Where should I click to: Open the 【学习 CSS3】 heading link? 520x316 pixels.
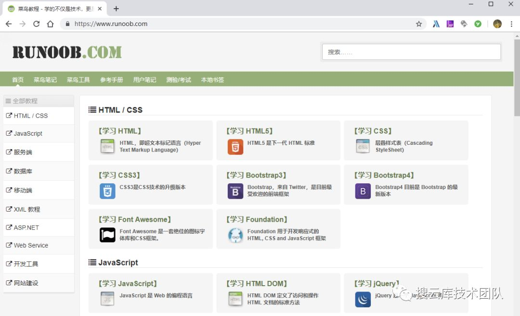[119, 175]
